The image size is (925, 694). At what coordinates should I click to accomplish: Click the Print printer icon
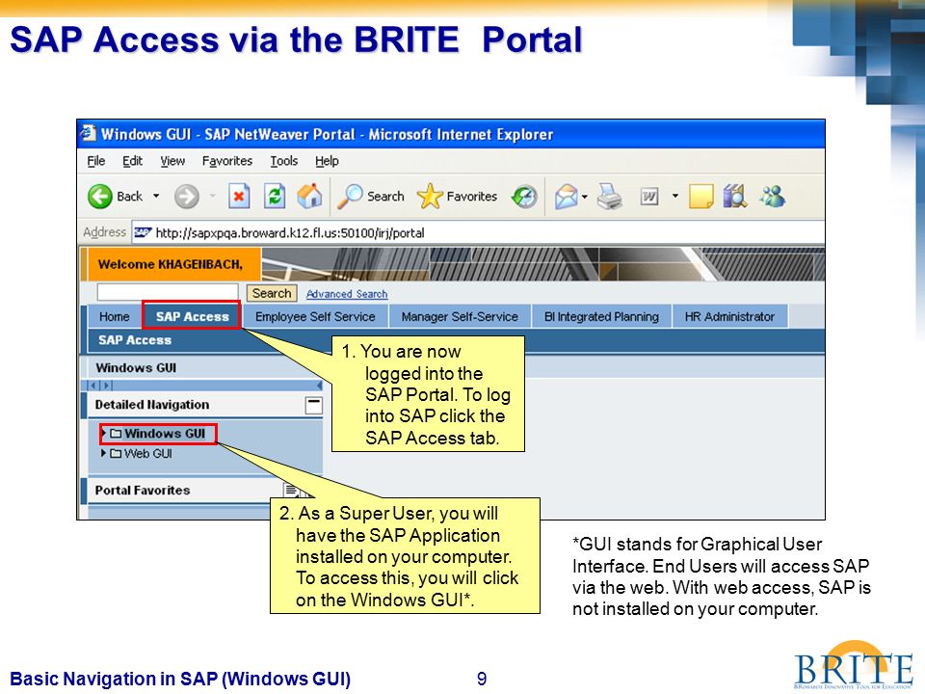tap(609, 197)
